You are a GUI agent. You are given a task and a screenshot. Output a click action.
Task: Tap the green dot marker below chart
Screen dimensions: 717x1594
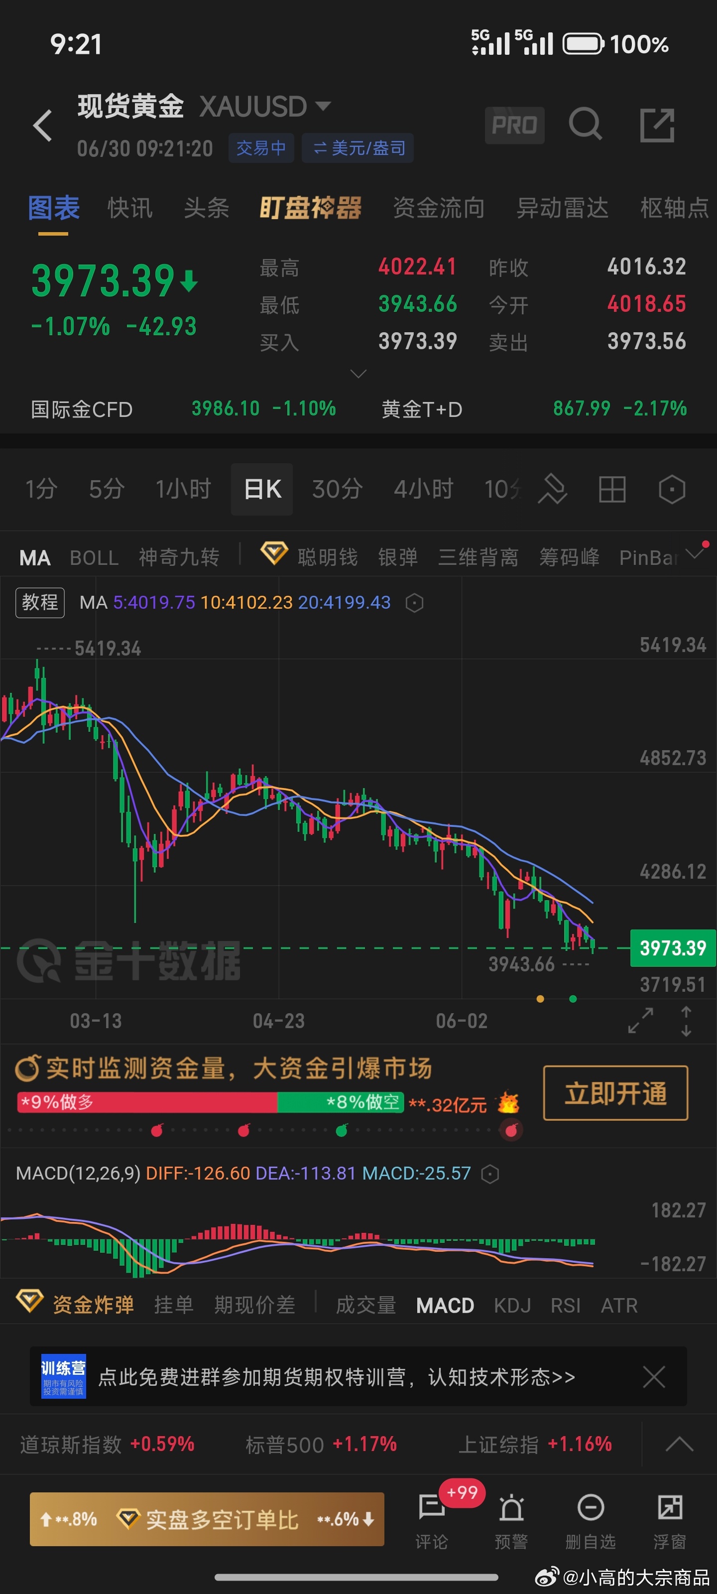point(573,999)
